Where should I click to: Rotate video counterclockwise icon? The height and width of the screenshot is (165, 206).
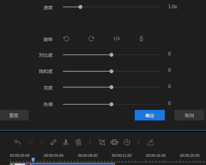[66, 39]
